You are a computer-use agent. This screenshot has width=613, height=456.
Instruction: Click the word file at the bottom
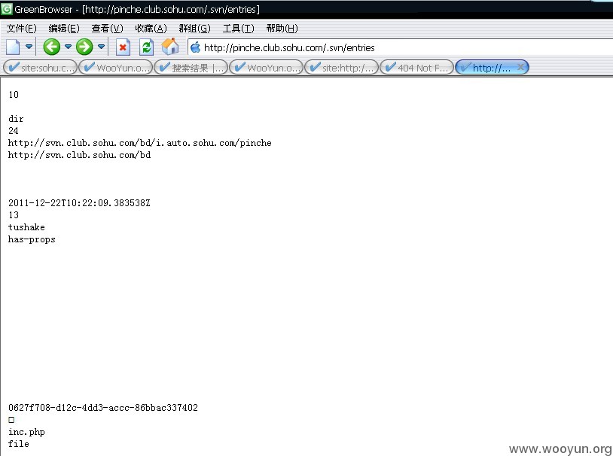click(18, 444)
